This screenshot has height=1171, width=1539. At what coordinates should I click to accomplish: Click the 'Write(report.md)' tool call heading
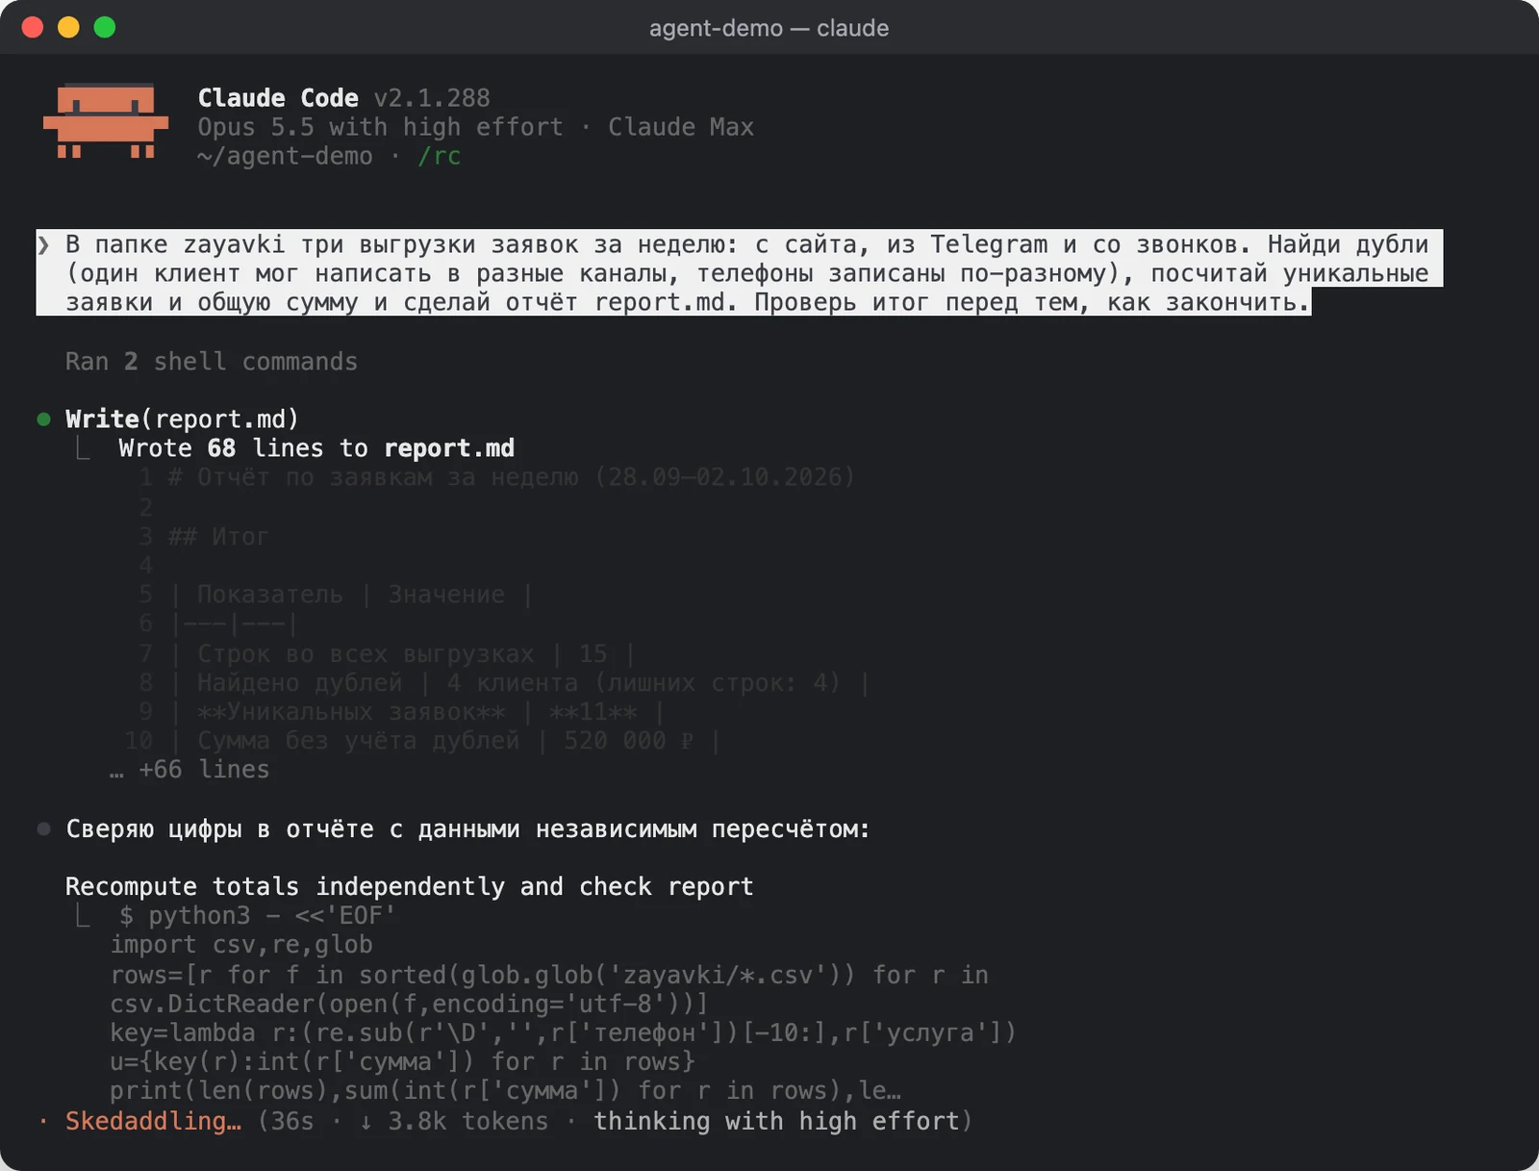pyautogui.click(x=183, y=420)
